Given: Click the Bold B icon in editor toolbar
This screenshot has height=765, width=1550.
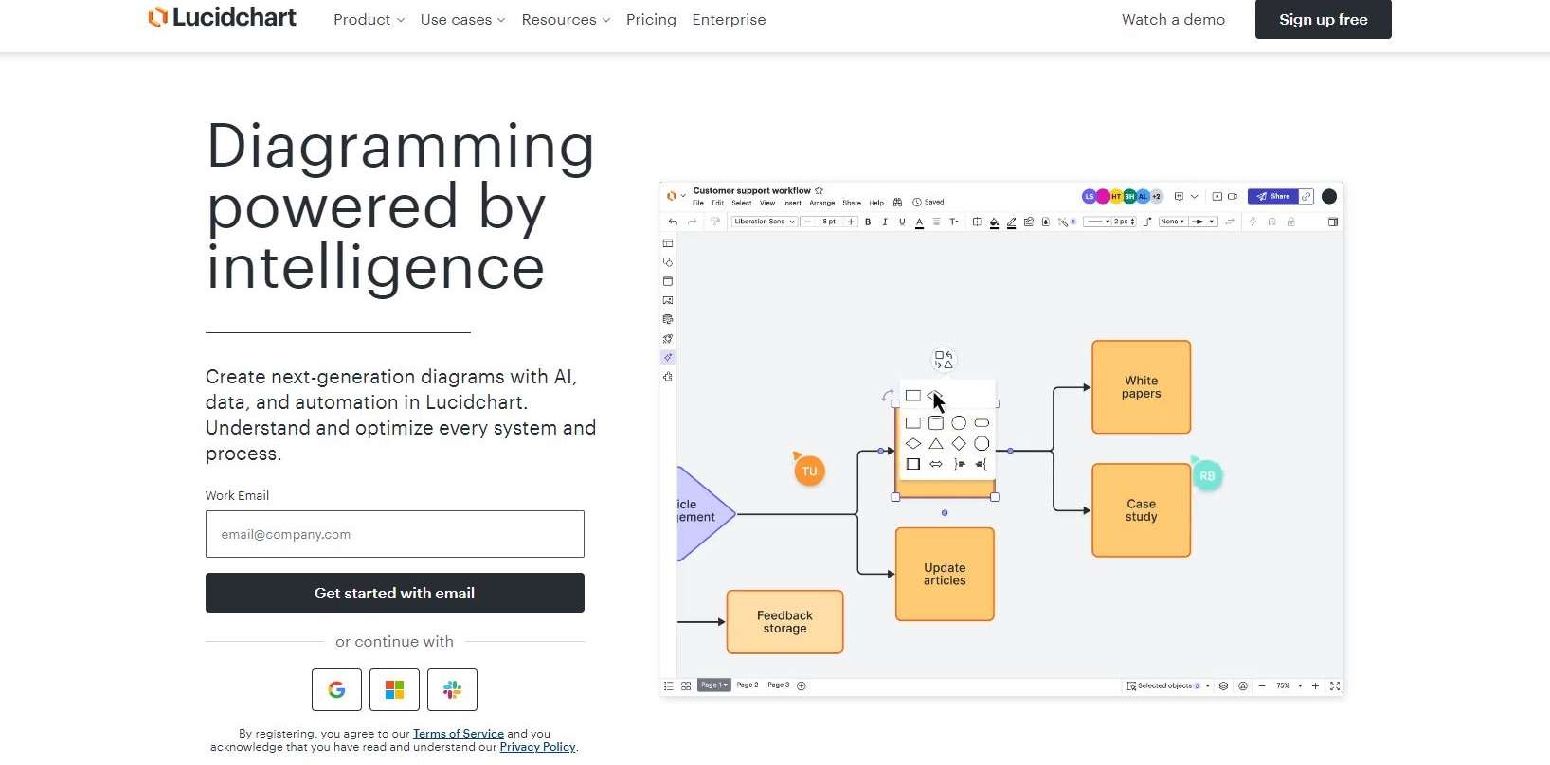Looking at the screenshot, I should tap(868, 222).
